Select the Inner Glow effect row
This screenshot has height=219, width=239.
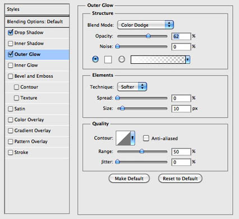click(x=37, y=66)
